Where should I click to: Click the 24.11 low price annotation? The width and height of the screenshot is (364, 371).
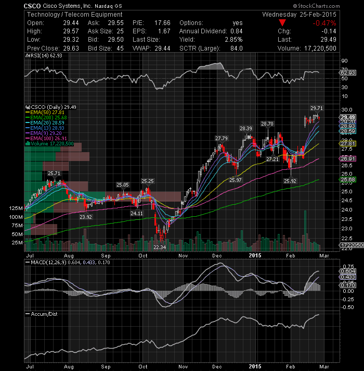(x=137, y=214)
